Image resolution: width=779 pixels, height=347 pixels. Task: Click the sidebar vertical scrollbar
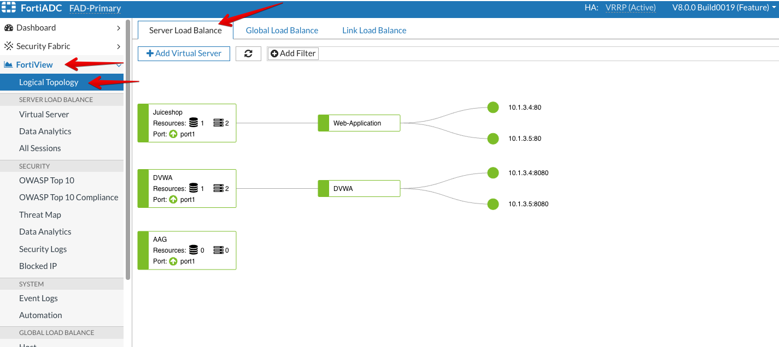tap(128, 150)
